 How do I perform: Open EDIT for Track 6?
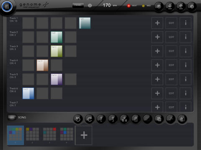coord(171,93)
